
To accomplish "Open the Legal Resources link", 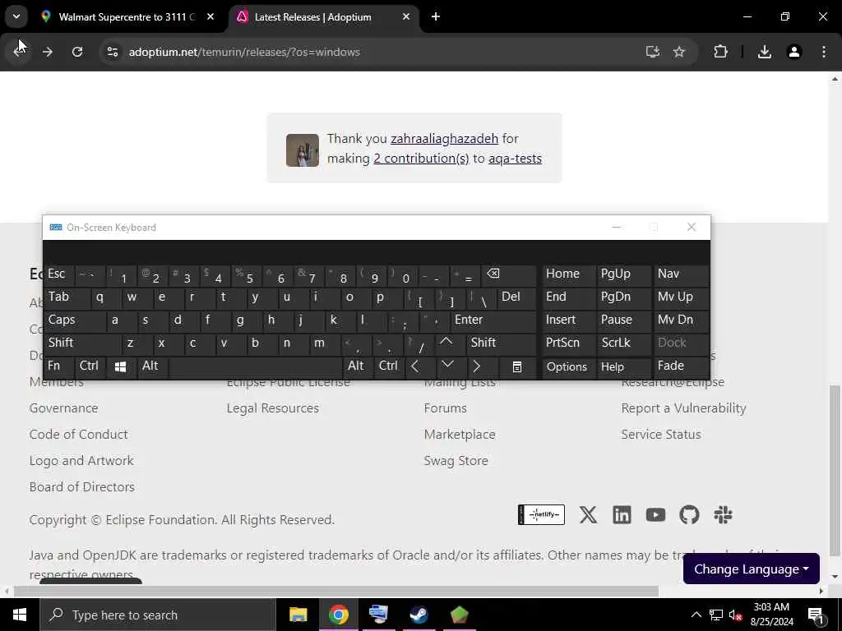I will (273, 408).
